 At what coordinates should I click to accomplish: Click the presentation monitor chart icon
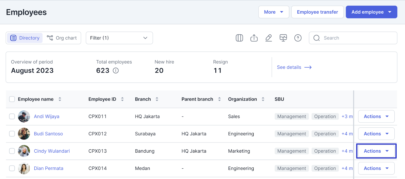283,38
